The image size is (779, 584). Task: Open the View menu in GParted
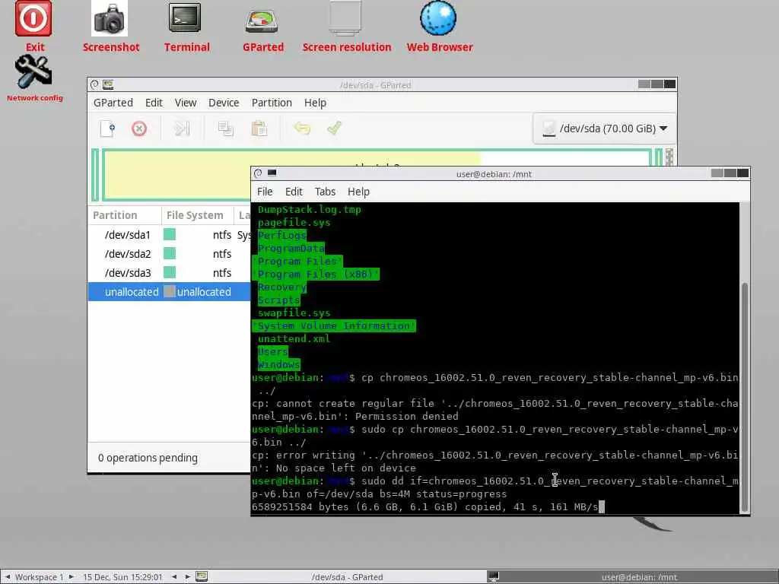[186, 103]
